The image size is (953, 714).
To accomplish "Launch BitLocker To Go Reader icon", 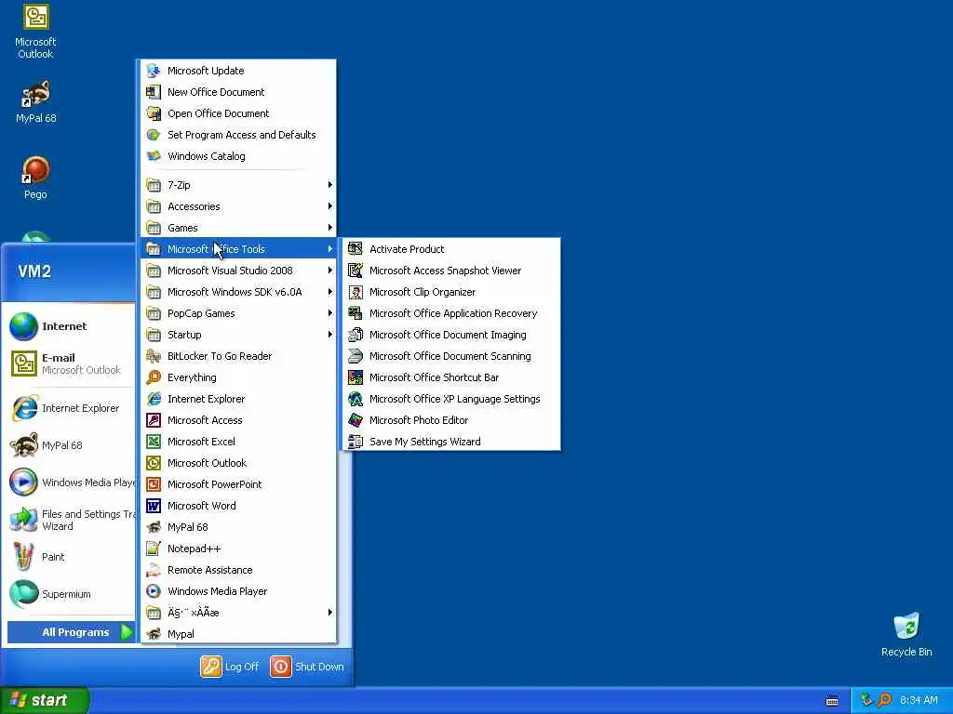I will tap(154, 356).
